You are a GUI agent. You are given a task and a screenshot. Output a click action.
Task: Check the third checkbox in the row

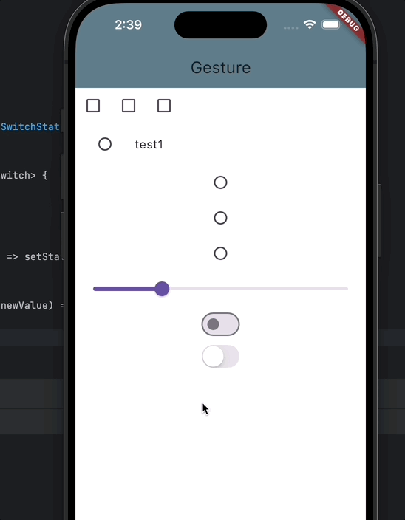[164, 106]
